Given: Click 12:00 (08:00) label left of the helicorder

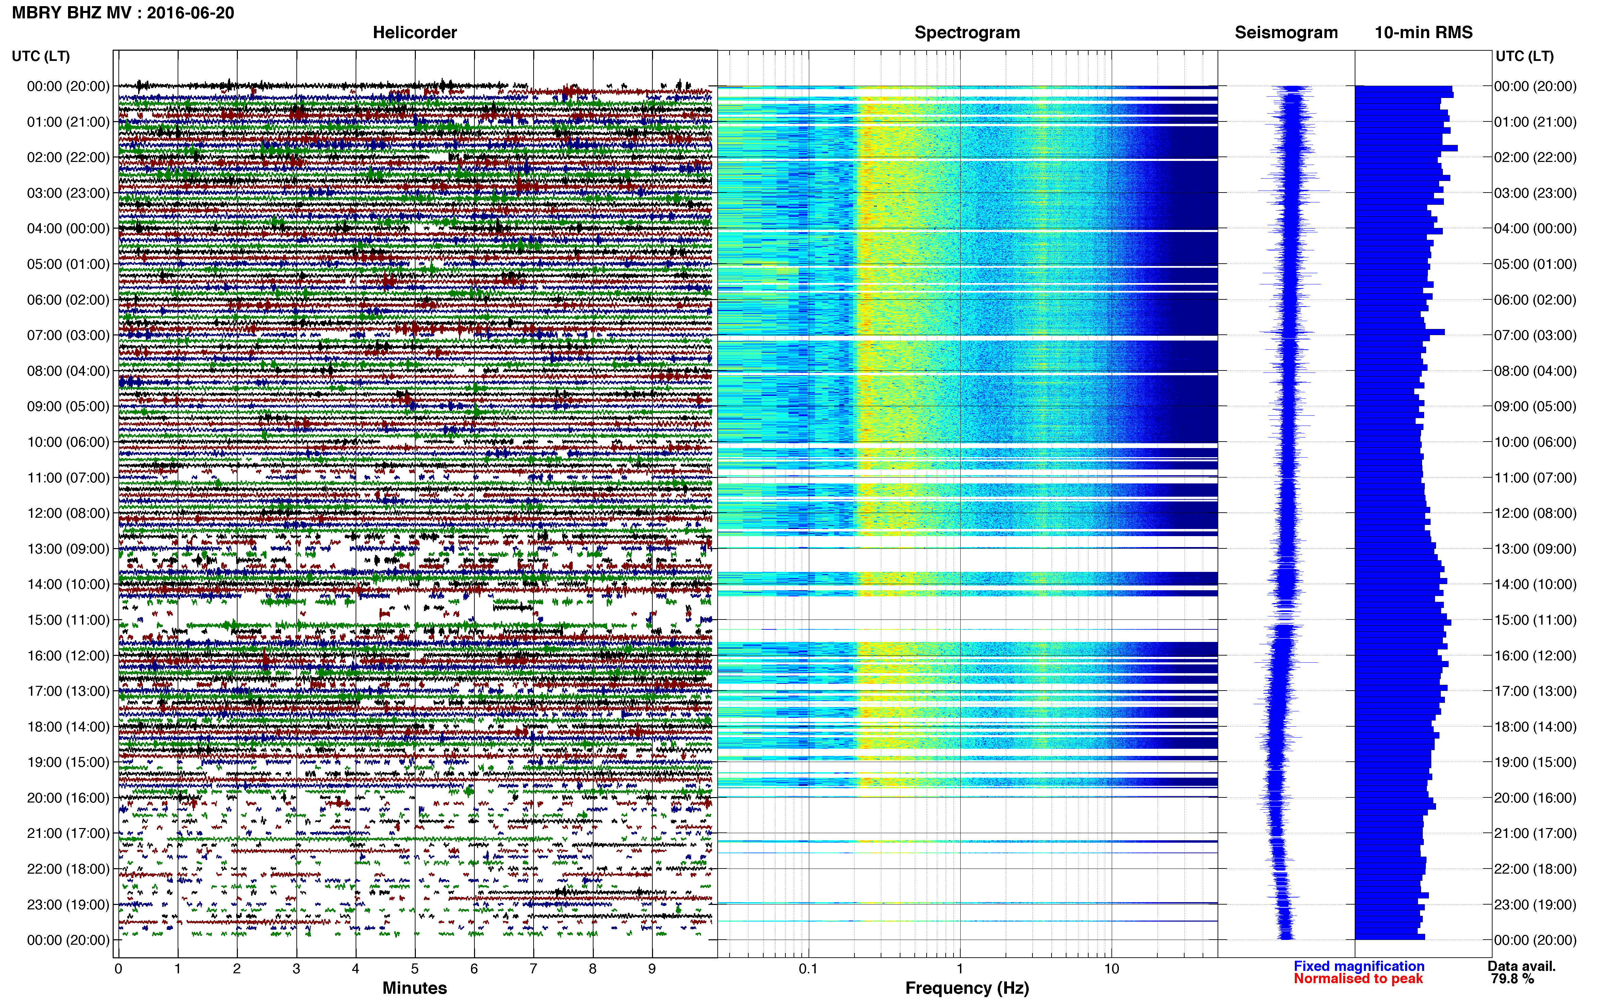Looking at the screenshot, I should coord(68,513).
